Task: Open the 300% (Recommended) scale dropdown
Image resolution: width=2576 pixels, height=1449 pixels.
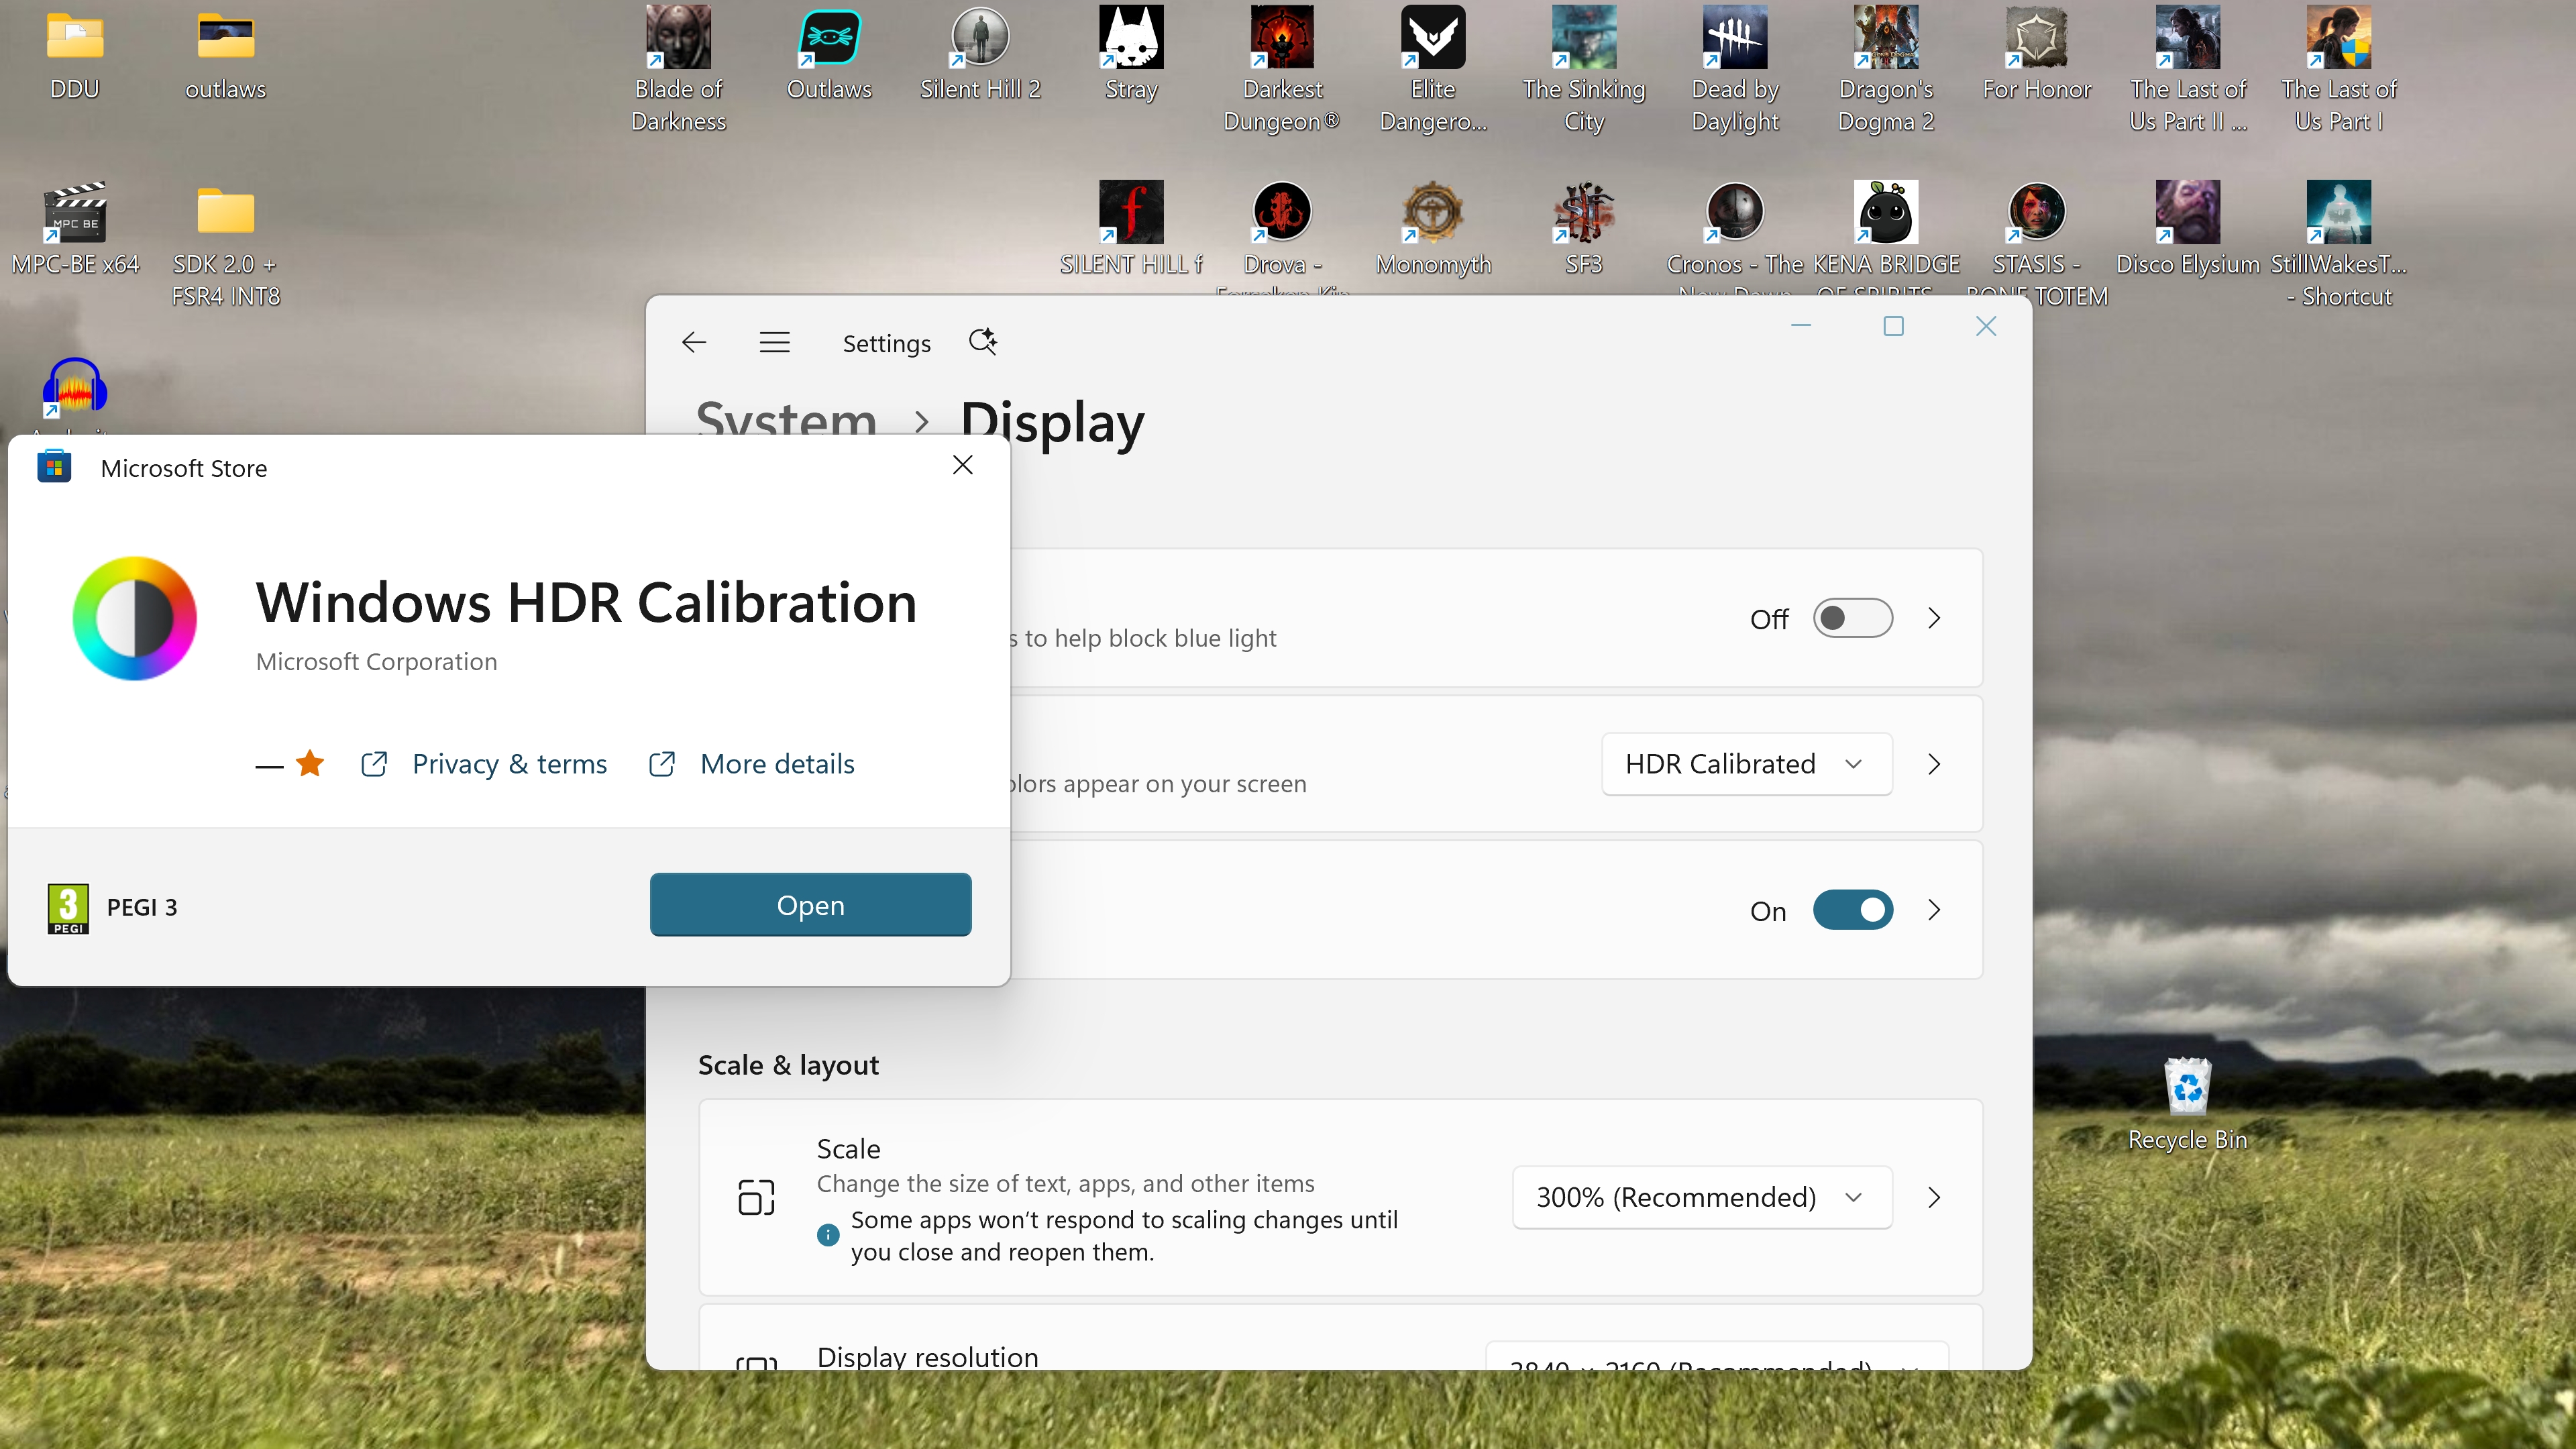Action: click(x=1702, y=1197)
